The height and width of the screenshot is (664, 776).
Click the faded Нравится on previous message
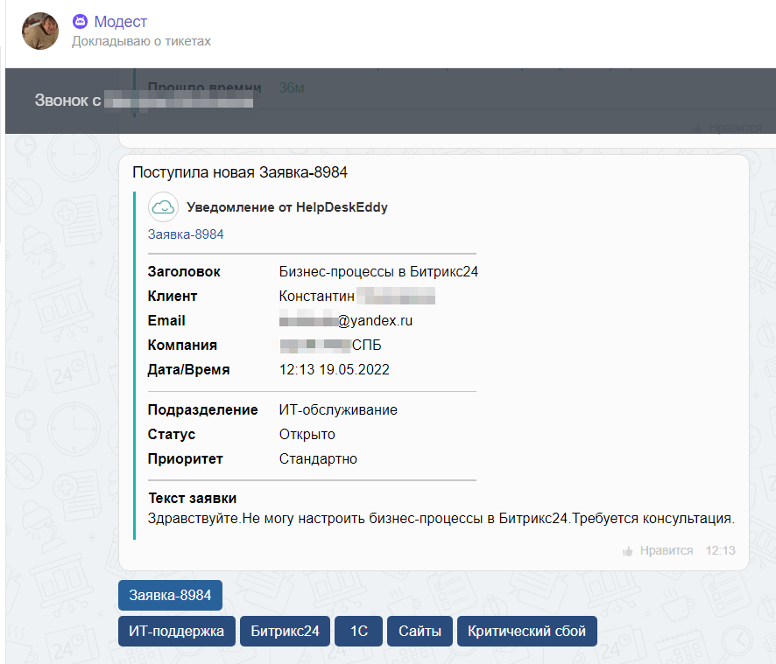point(735,128)
